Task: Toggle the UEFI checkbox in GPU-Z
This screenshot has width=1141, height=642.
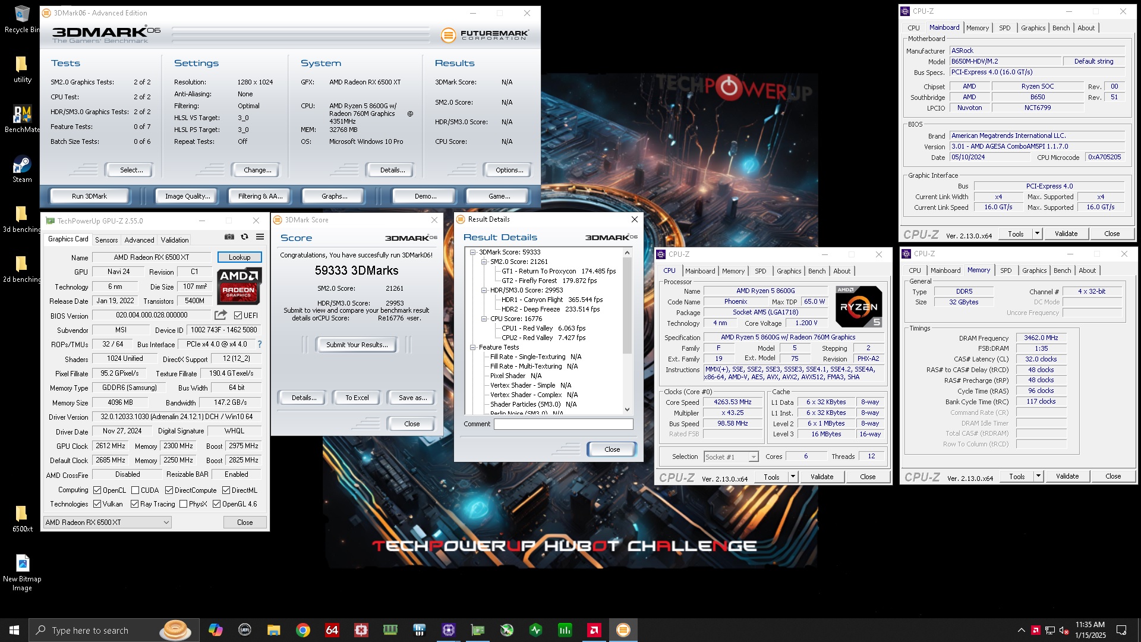Action: [x=238, y=316]
